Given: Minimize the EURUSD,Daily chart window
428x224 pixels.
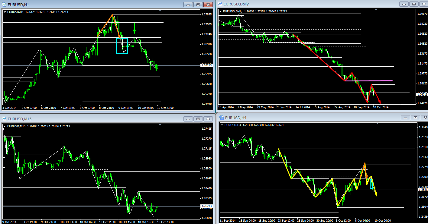Looking at the screenshot, I should click(x=404, y=4).
